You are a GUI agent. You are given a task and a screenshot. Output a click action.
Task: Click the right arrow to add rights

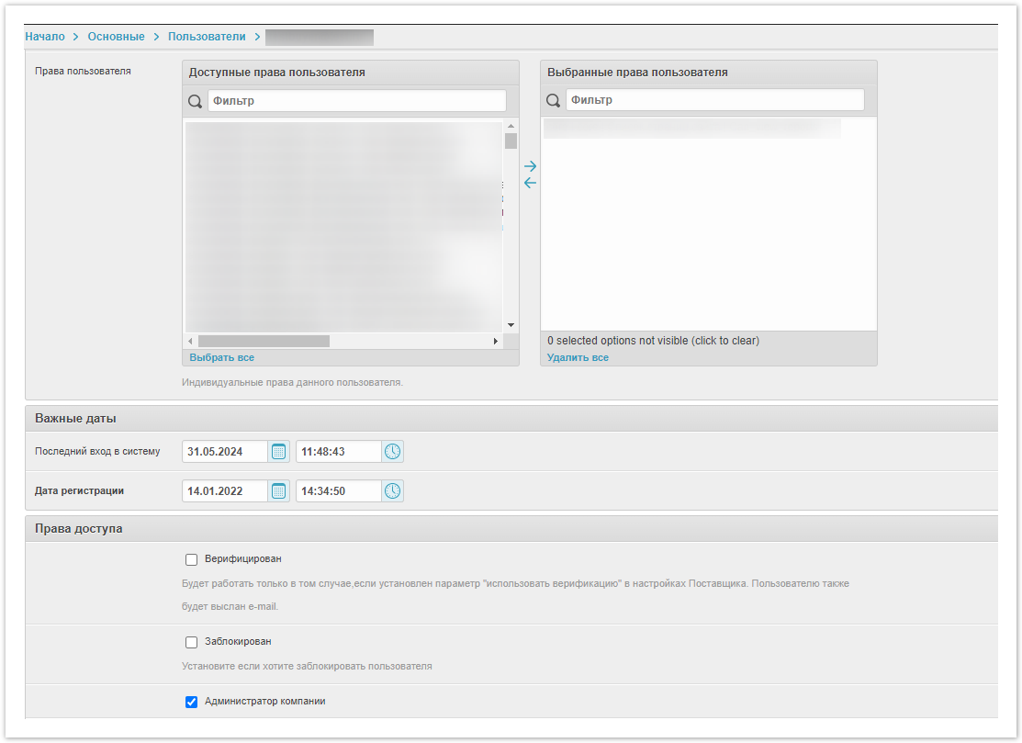[530, 166]
